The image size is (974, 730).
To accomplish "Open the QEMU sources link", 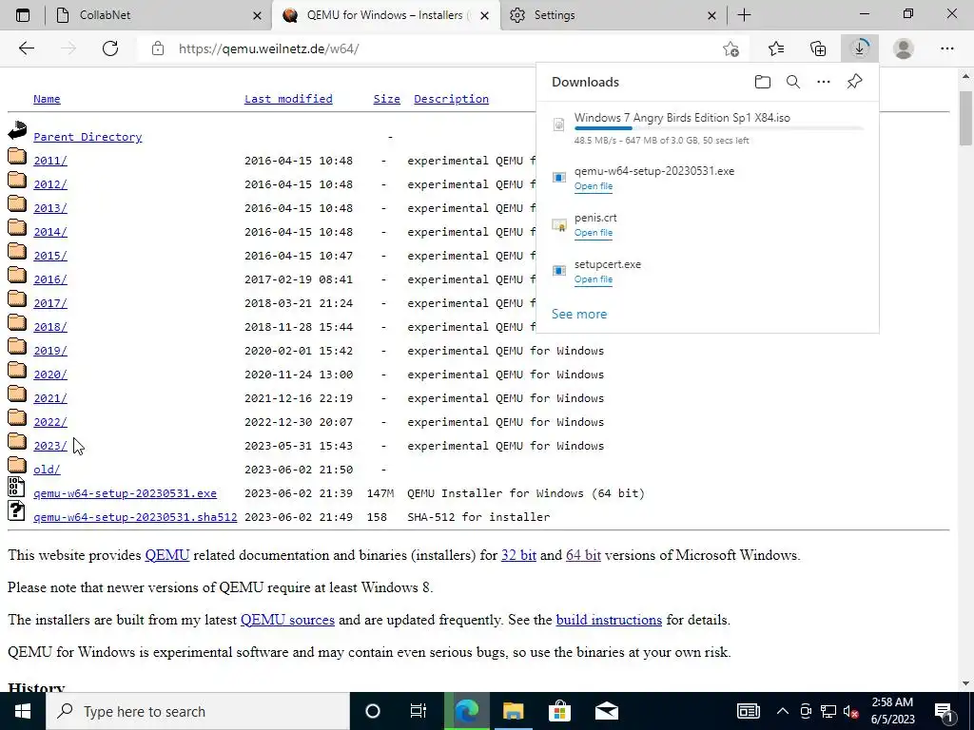I will pyautogui.click(x=287, y=620).
